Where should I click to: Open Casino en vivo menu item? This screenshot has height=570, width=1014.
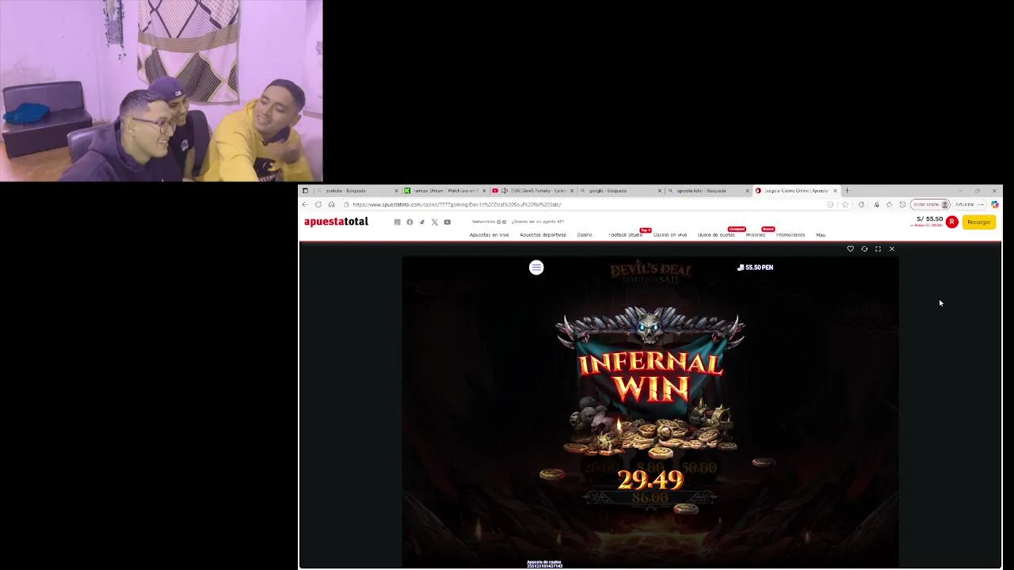point(670,235)
